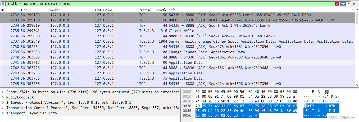Expand Internet Protocol Version 4 section

(x=3, y=102)
